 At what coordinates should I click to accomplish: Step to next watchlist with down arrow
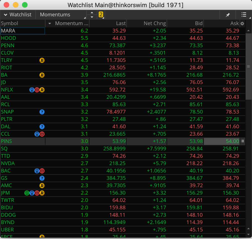92,17
